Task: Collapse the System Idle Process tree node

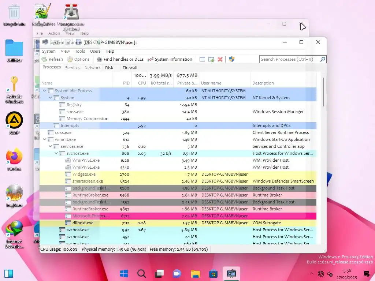Action: click(x=44, y=91)
